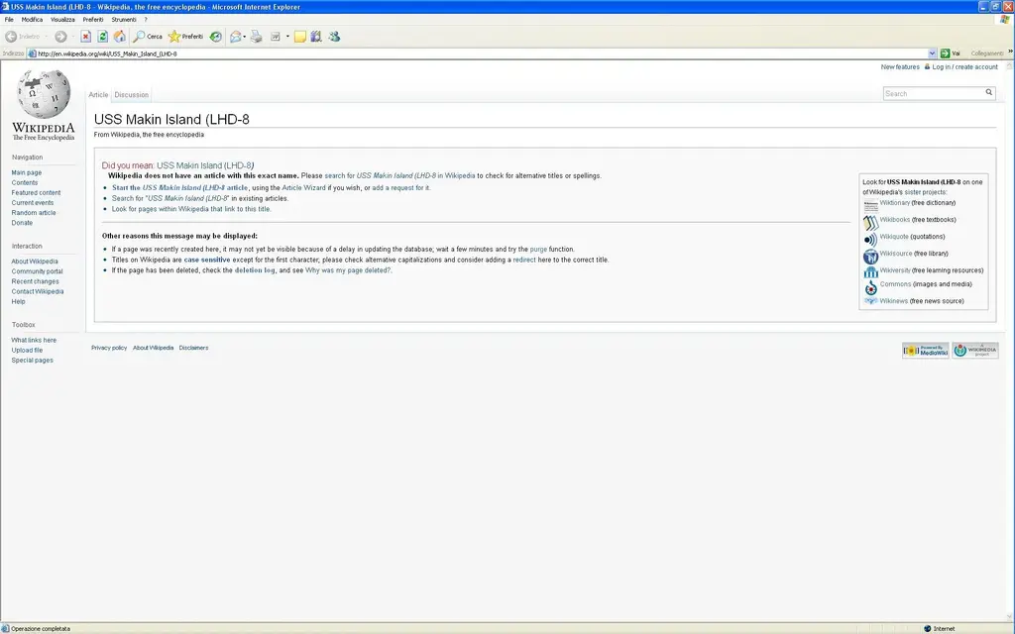Screen dimensions: 1015x634
Task: Click the Wikinews icon
Action: coord(870,301)
